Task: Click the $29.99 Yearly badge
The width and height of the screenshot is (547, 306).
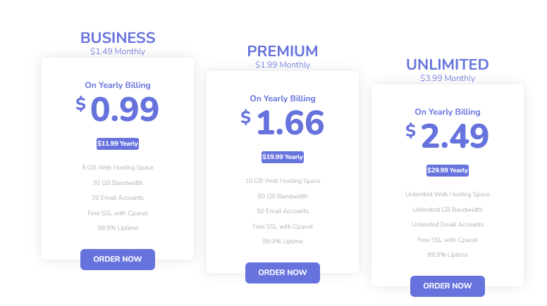Action: coord(448,170)
